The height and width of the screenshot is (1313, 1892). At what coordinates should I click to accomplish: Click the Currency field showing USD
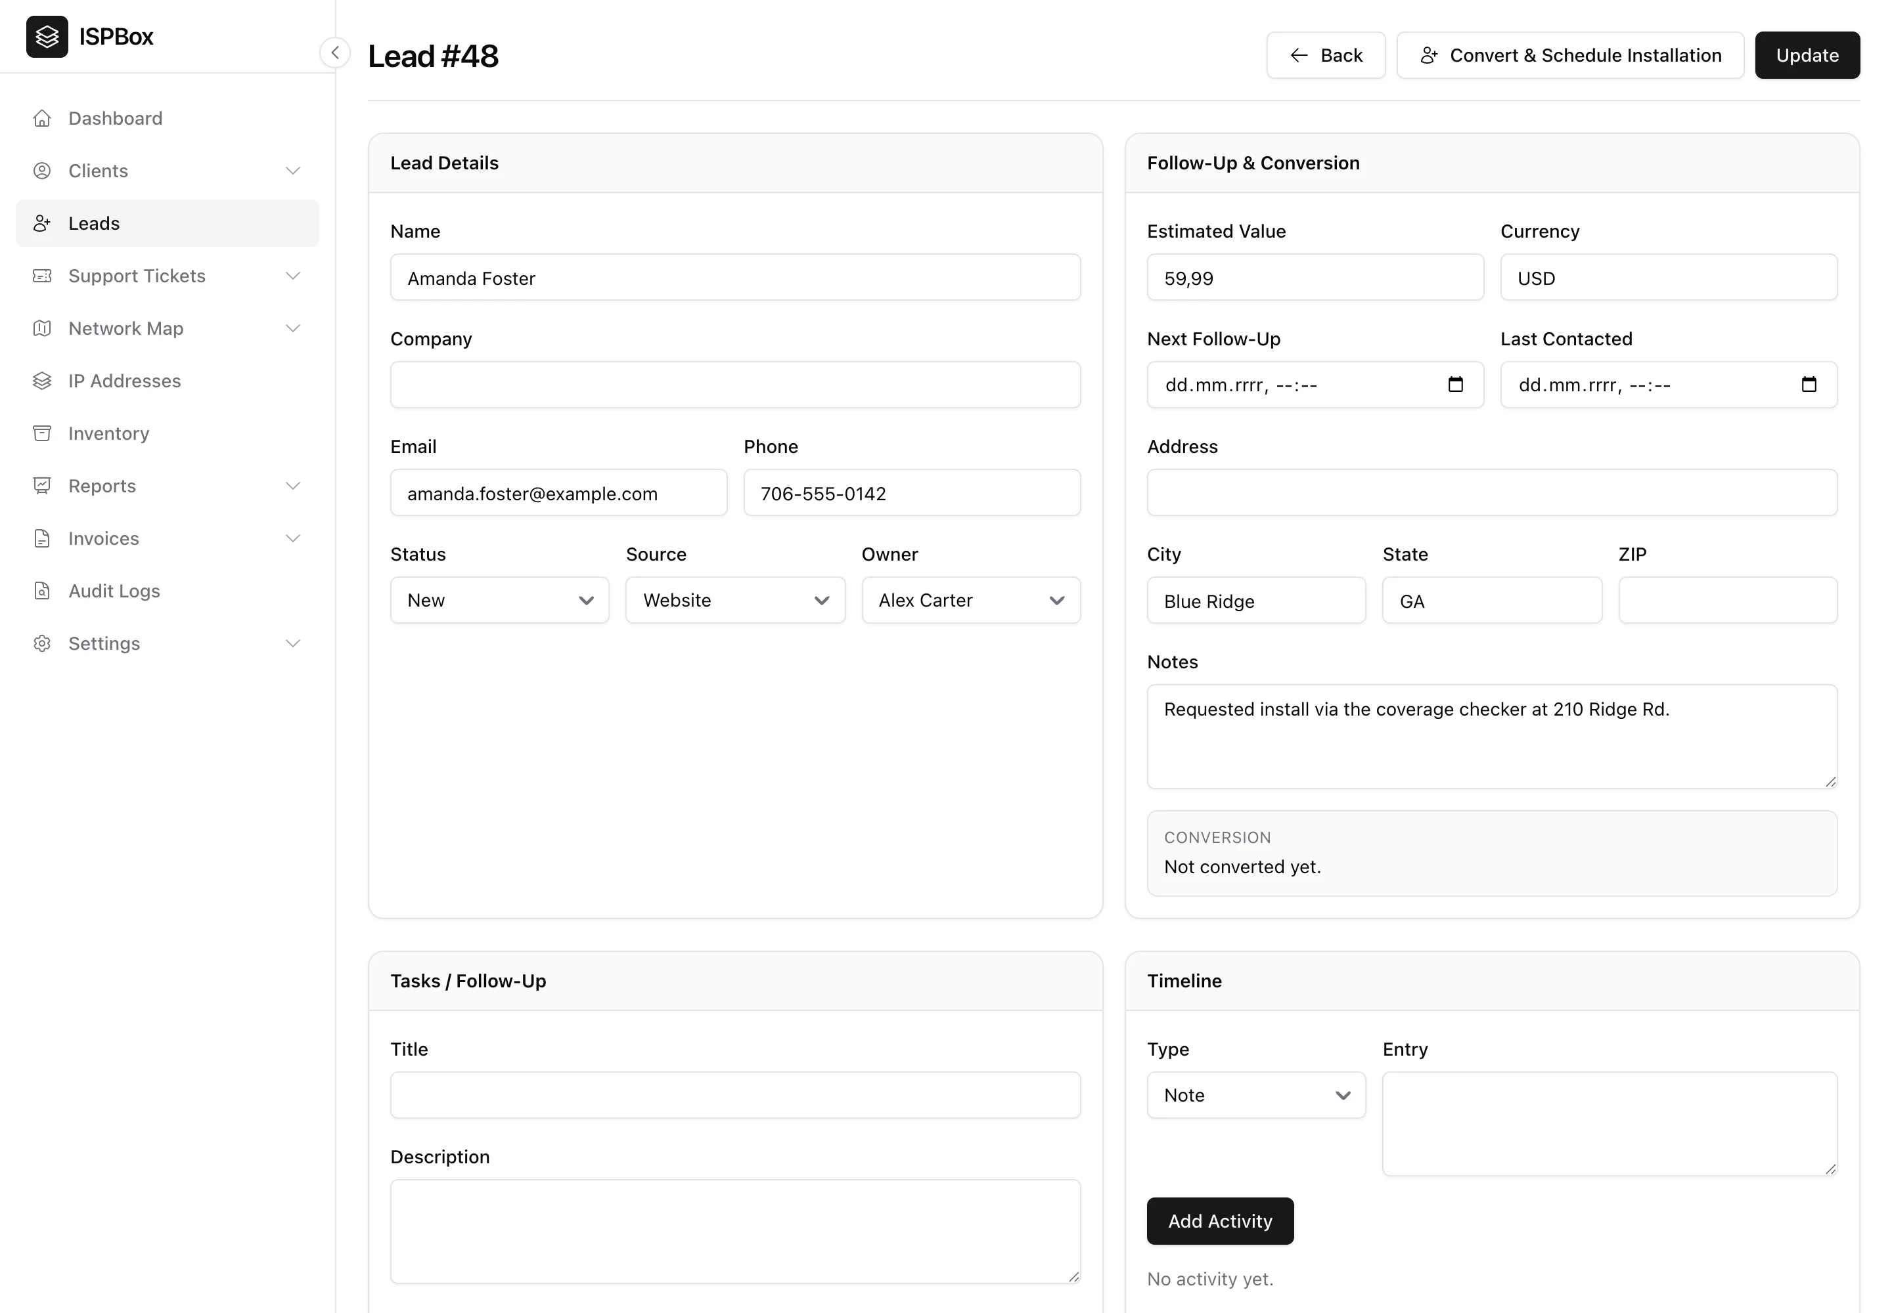(1669, 278)
